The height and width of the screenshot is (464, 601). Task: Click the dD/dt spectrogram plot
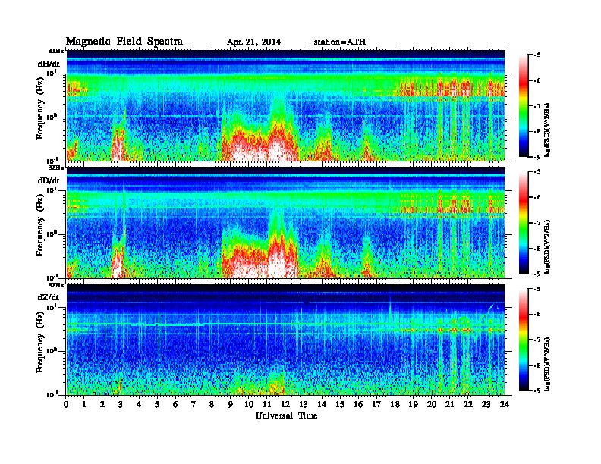click(285, 222)
